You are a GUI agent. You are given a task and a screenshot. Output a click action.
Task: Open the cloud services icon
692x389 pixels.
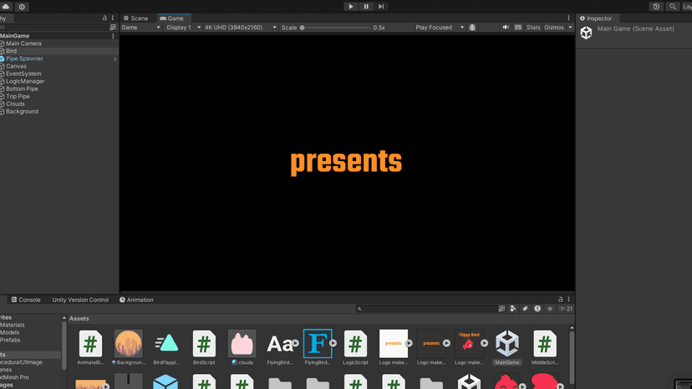point(7,7)
